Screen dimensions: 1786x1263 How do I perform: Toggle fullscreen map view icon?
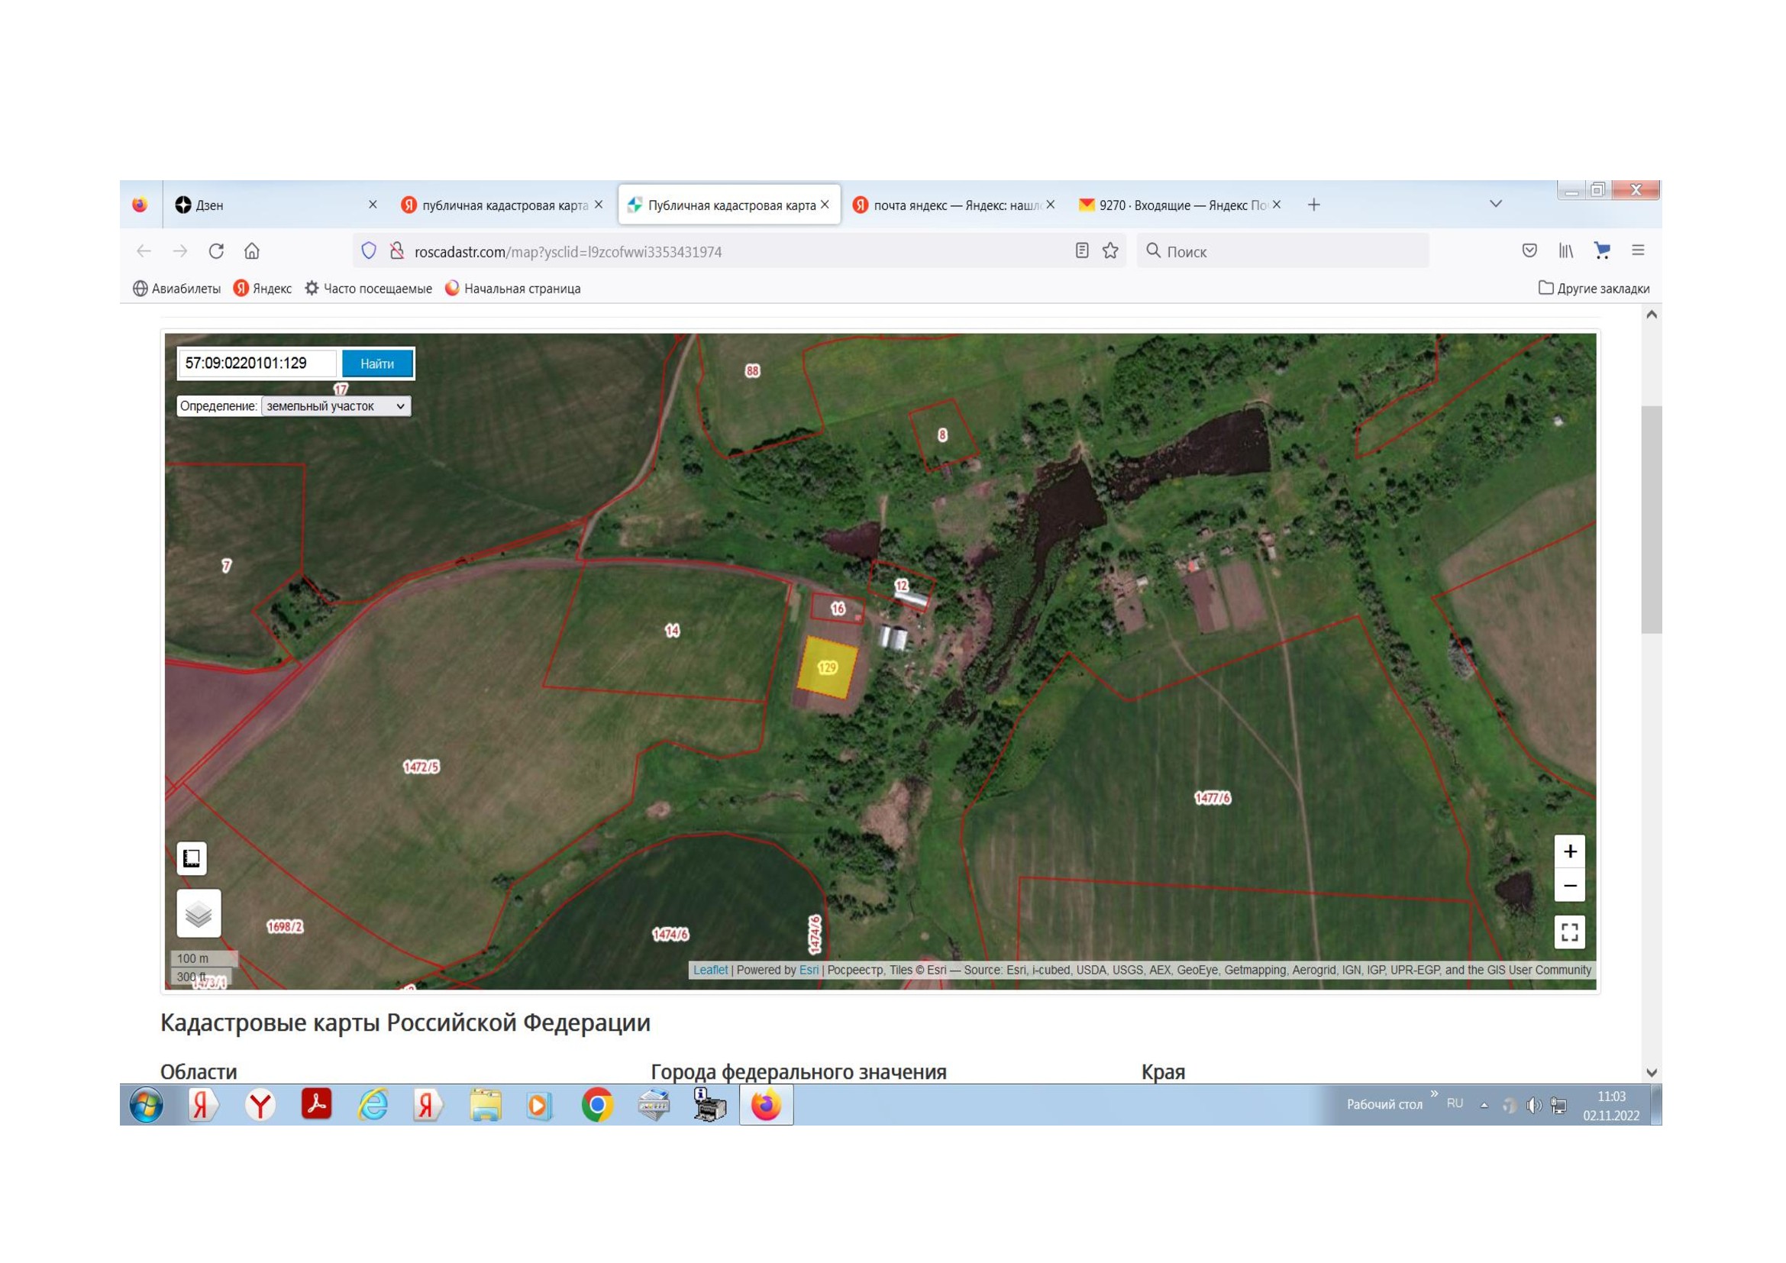click(1569, 932)
